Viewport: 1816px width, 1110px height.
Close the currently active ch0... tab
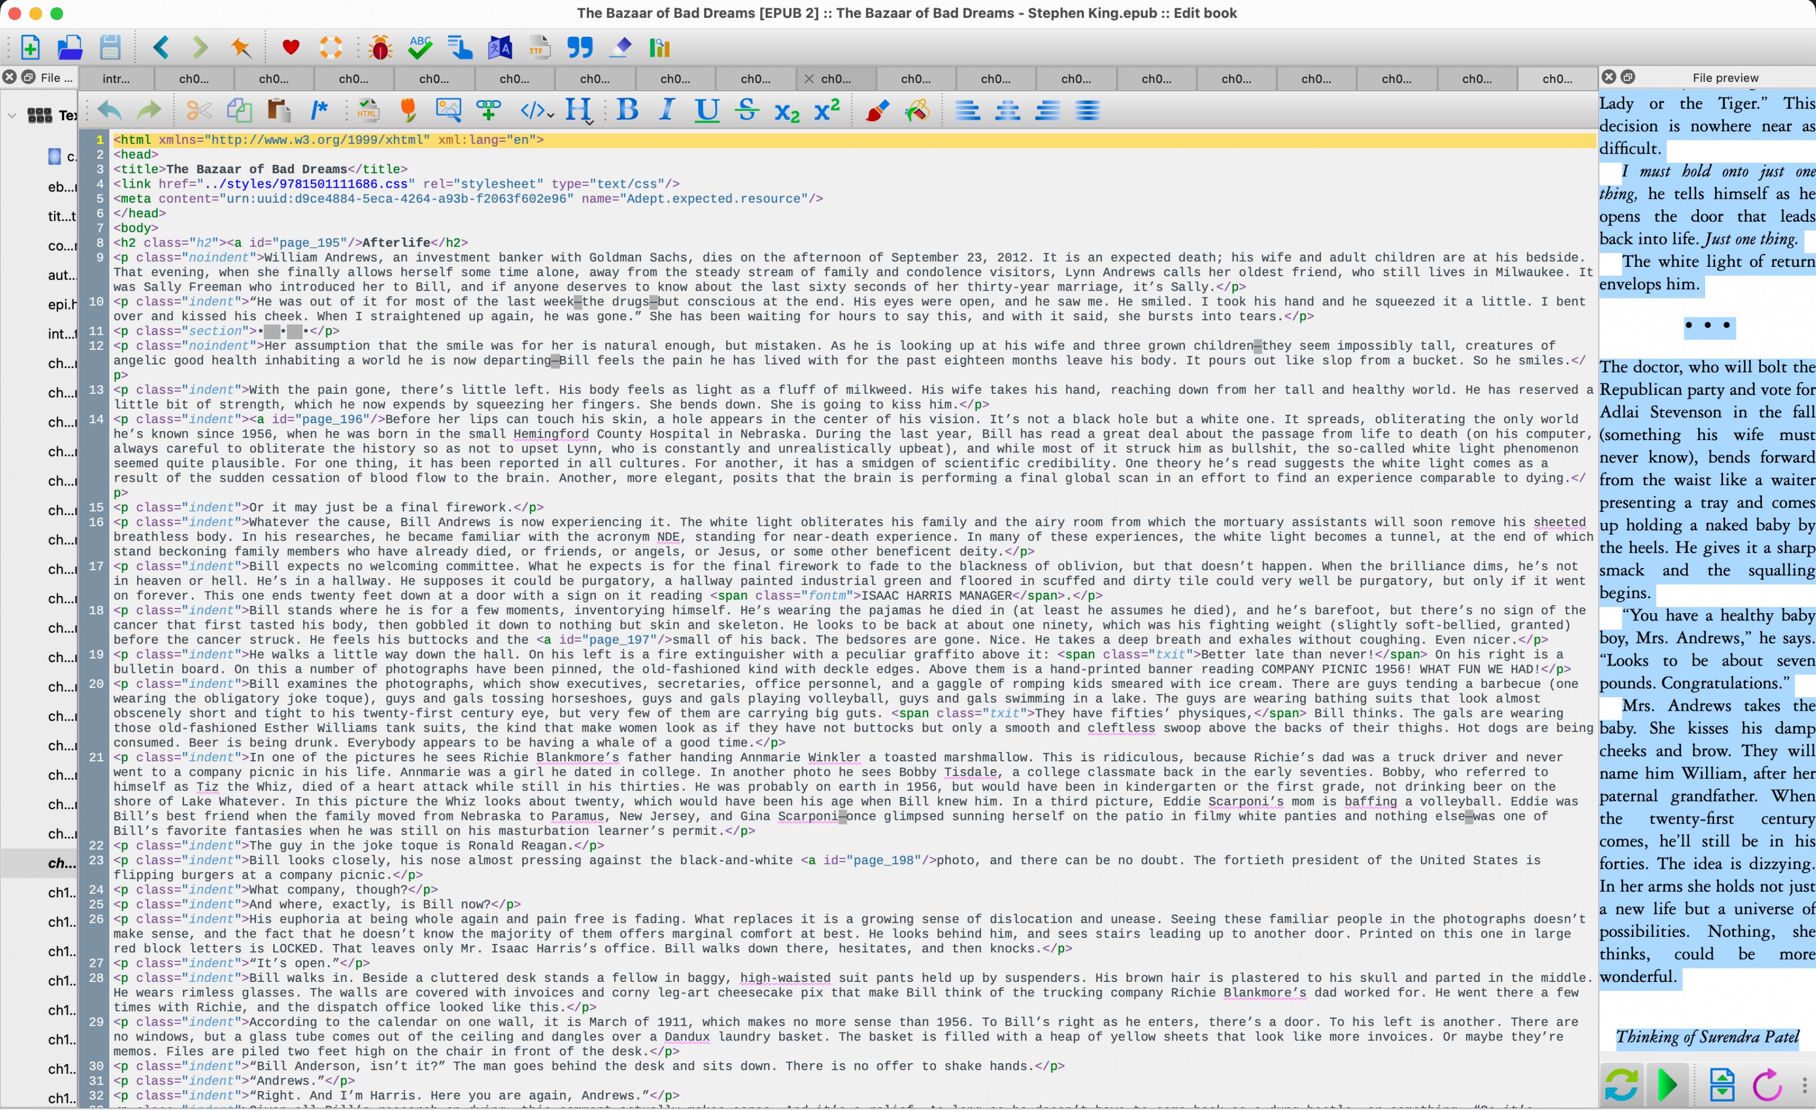(808, 78)
